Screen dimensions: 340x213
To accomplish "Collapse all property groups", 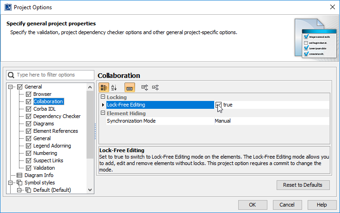I will click(x=155, y=87).
